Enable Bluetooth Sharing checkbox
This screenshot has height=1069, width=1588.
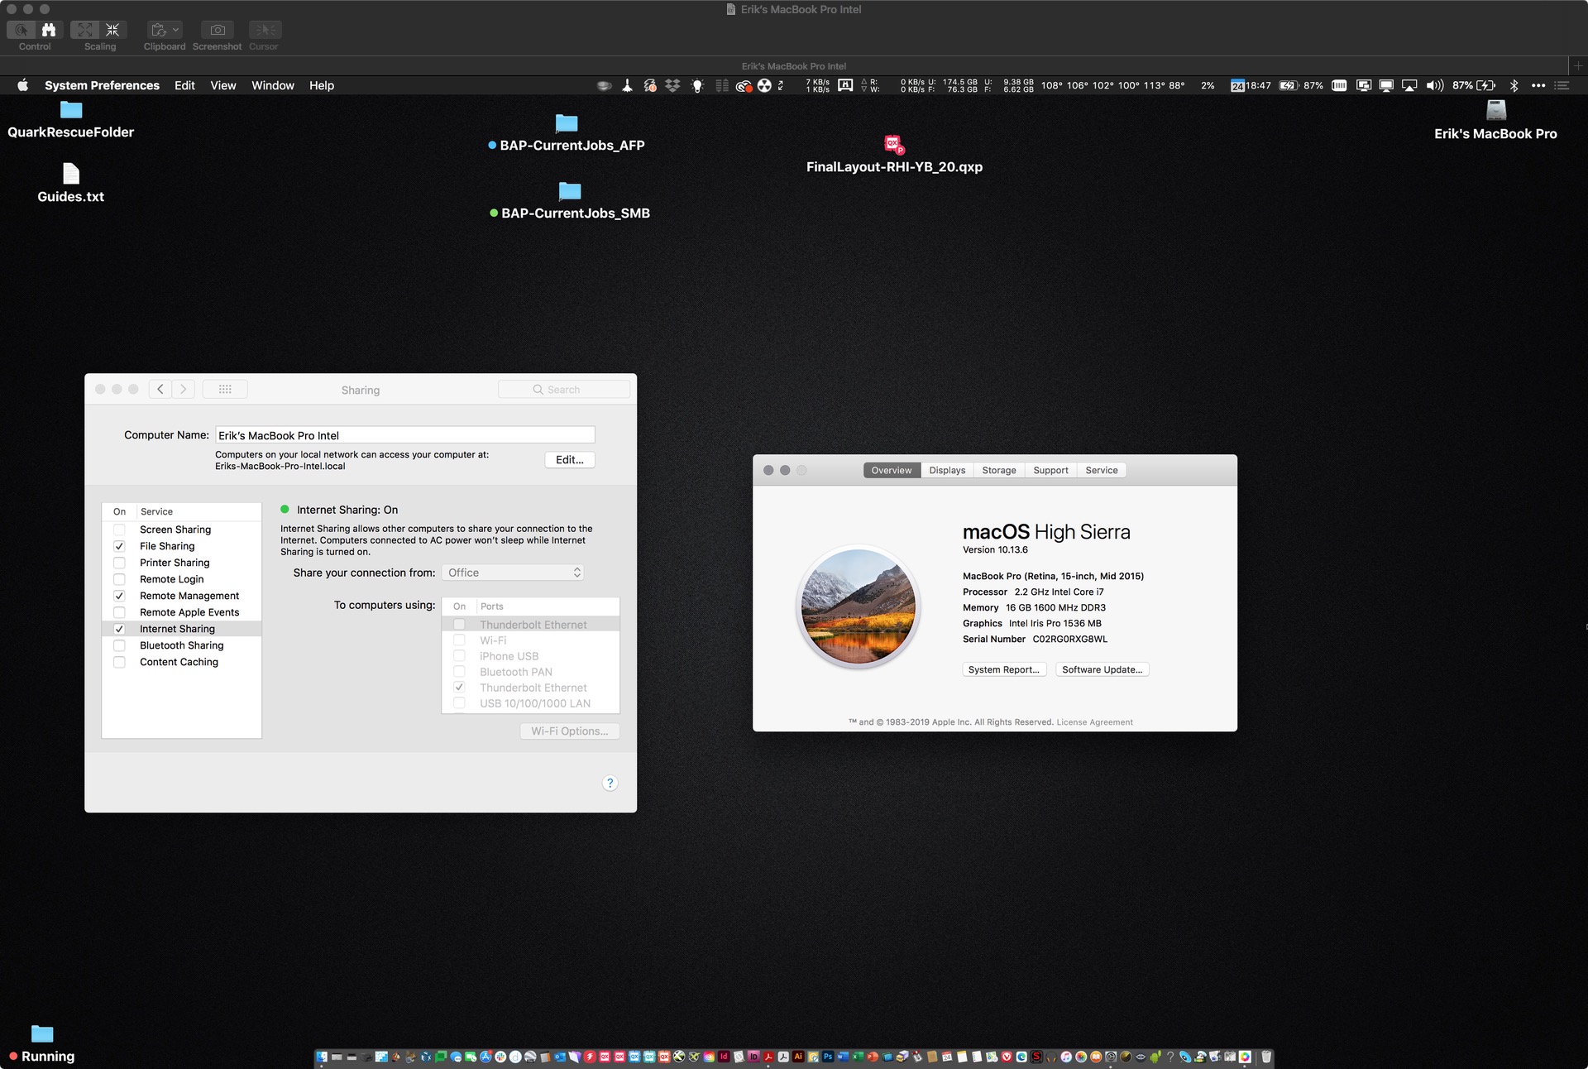(x=119, y=645)
